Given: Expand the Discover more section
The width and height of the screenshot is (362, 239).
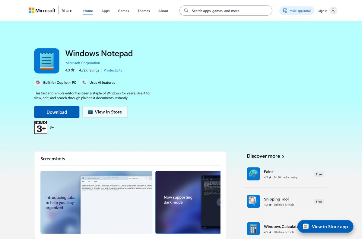Looking at the screenshot, I should pyautogui.click(x=265, y=156).
